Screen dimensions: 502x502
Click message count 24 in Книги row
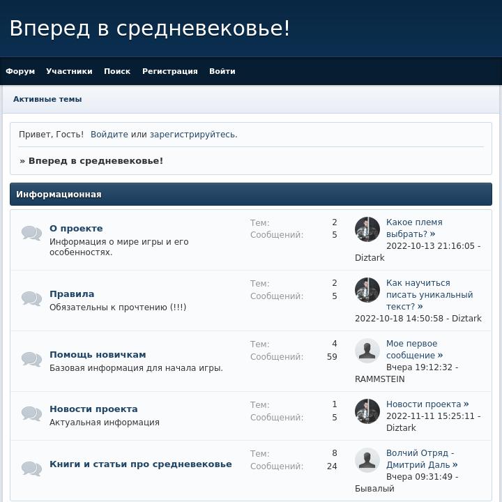click(332, 466)
